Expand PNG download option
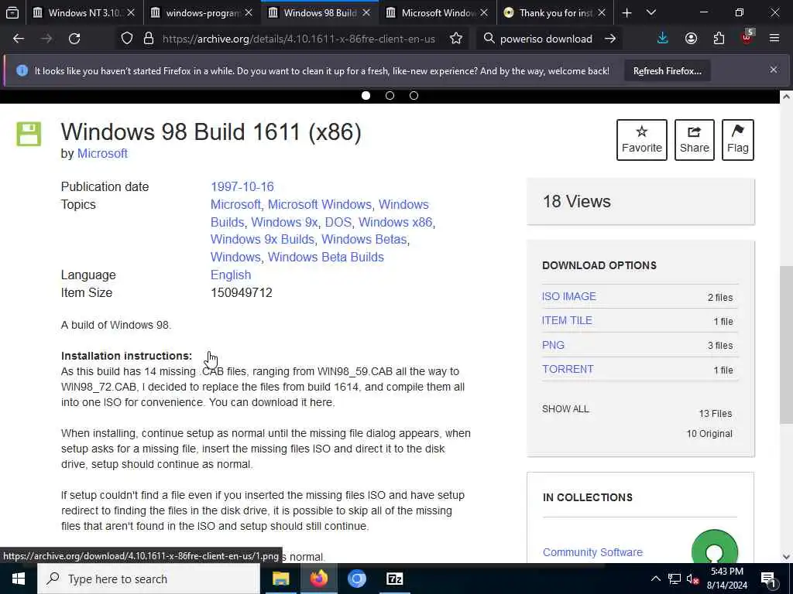Viewport: 793px width, 594px height. coord(553,345)
